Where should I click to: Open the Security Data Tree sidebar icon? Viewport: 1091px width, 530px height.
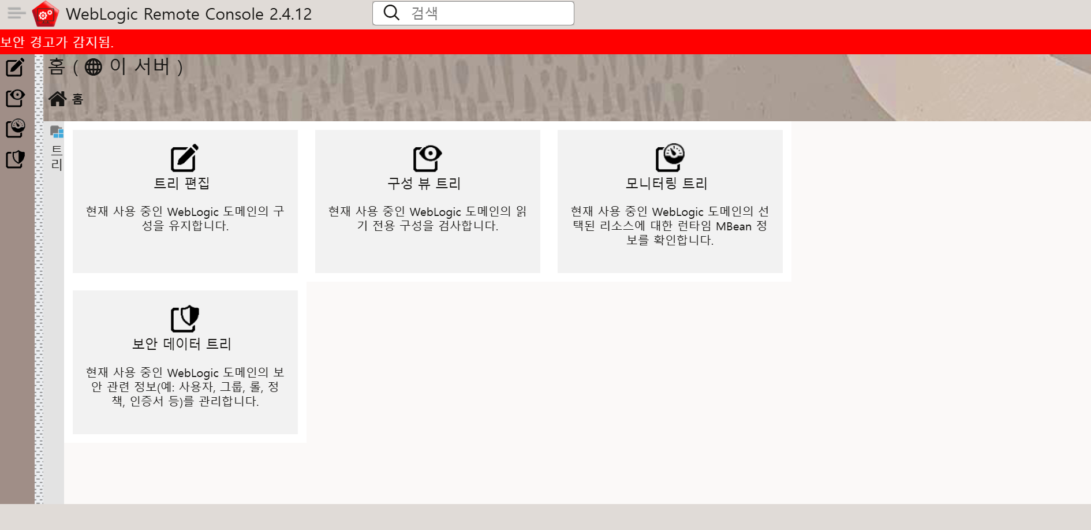(x=15, y=159)
